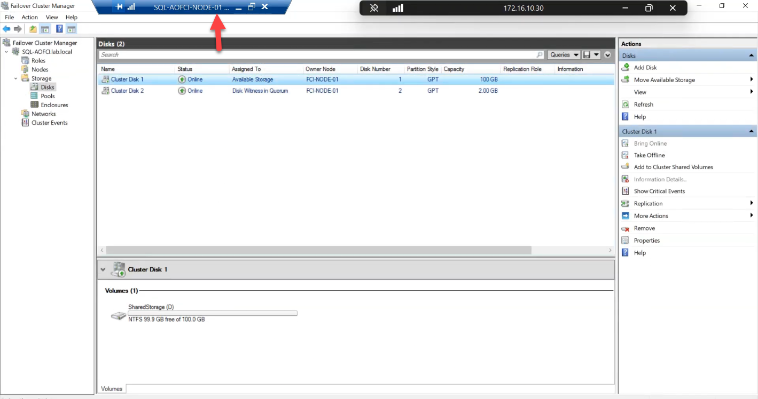
Task: Click the signal bars on 172.16.10.30 bar
Action: pos(397,8)
